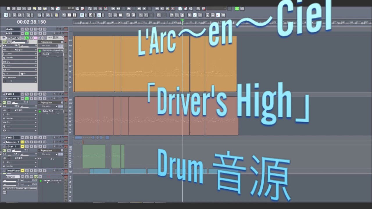The width and height of the screenshot is (372, 209).
Task: Select the magnifier Zoom tool in the toolbar
Action: pyautogui.click(x=28, y=15)
